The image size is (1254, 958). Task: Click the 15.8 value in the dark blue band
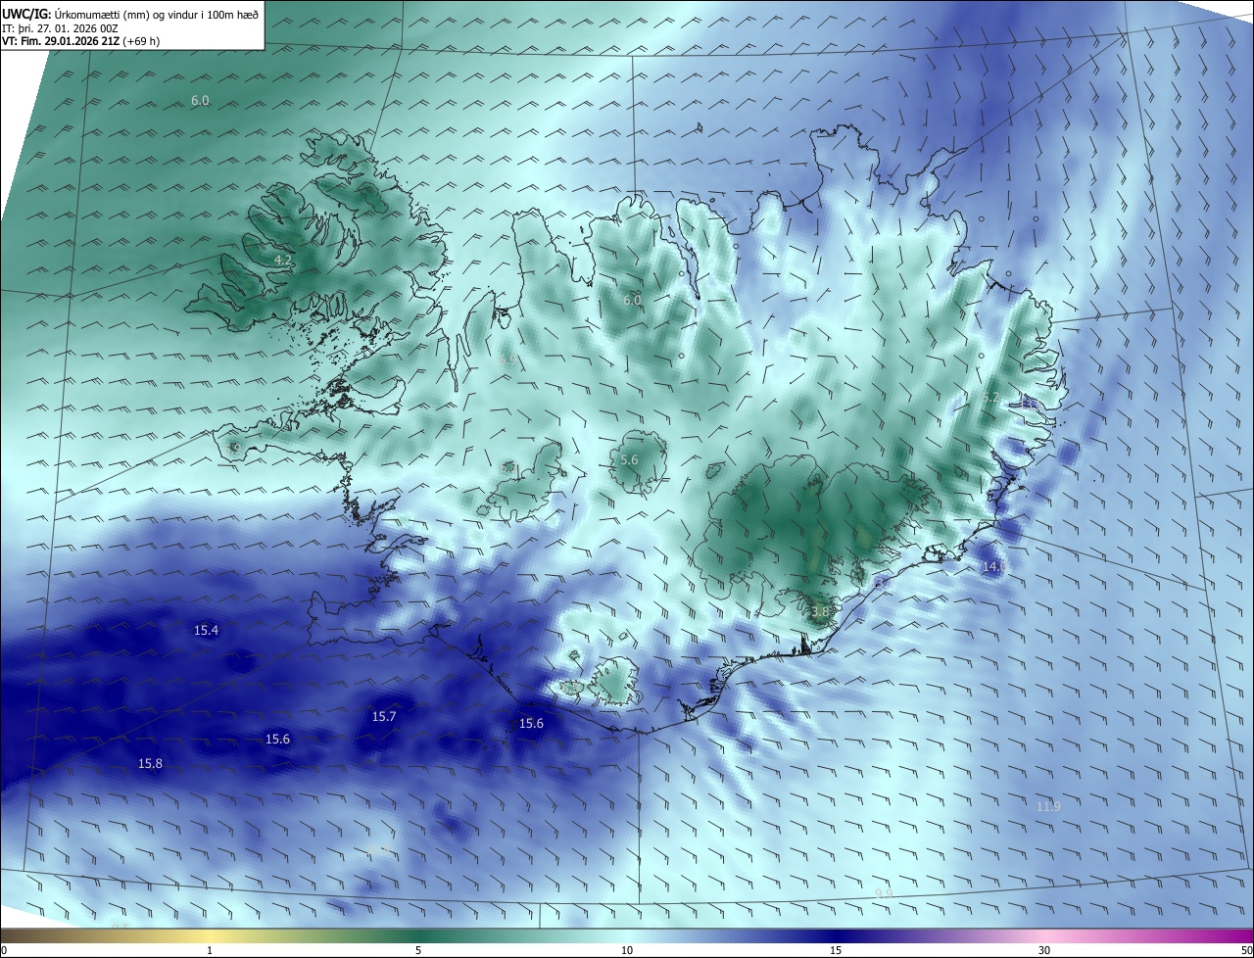pyautogui.click(x=150, y=763)
